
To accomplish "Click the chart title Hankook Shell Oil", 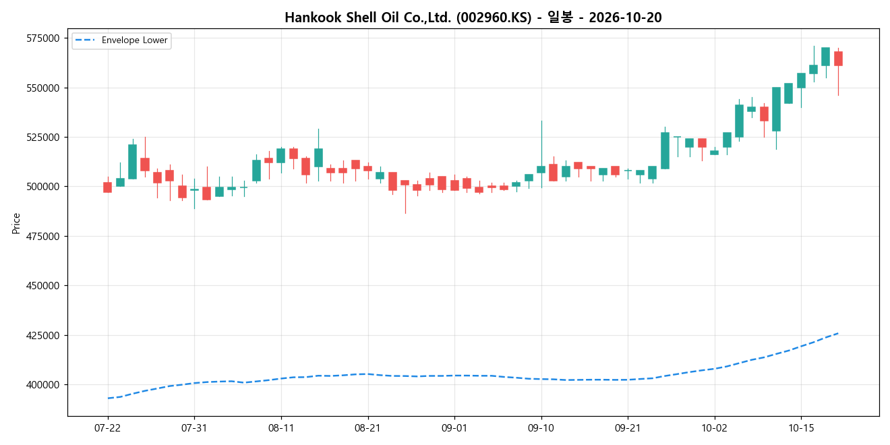I will pos(473,18).
